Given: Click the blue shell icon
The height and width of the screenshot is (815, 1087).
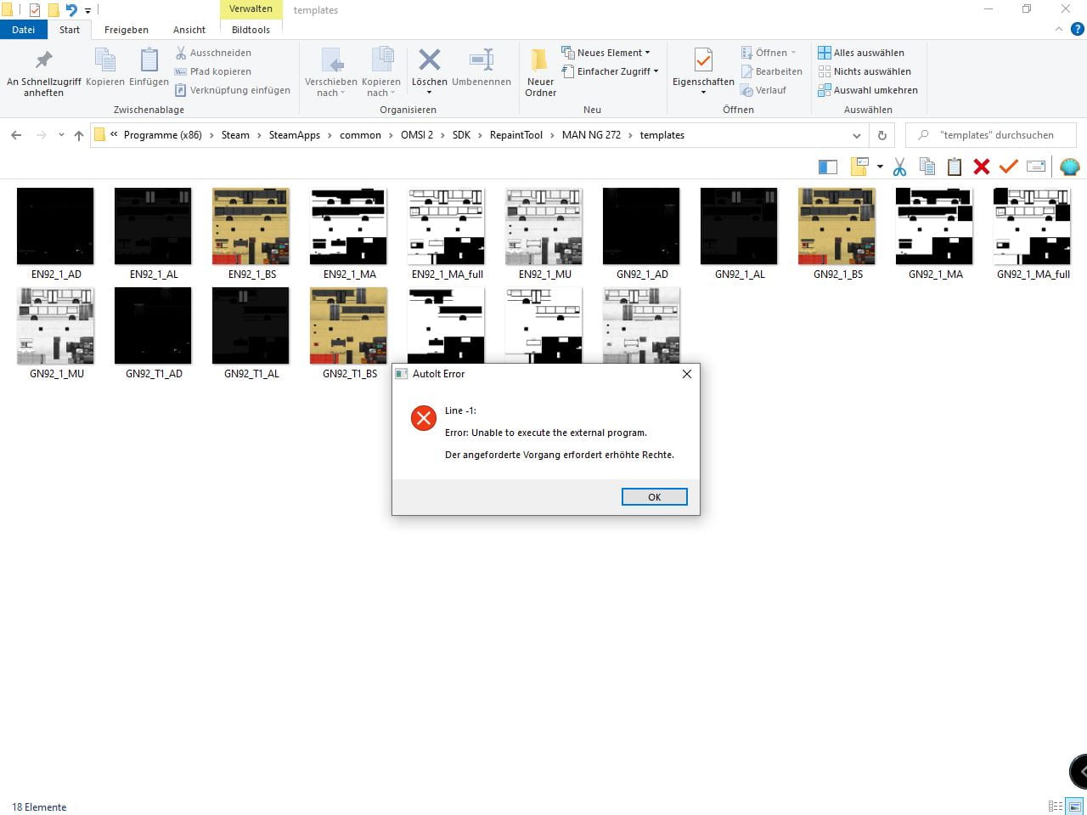Looking at the screenshot, I should point(1069,167).
